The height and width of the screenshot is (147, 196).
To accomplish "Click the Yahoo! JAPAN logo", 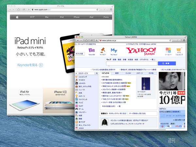I will [x=141, y=51].
